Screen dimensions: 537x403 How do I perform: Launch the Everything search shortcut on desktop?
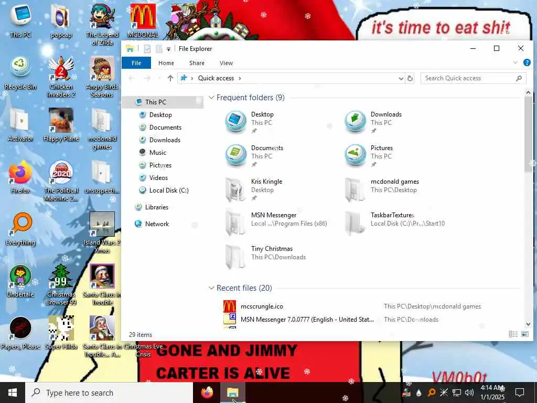click(20, 229)
